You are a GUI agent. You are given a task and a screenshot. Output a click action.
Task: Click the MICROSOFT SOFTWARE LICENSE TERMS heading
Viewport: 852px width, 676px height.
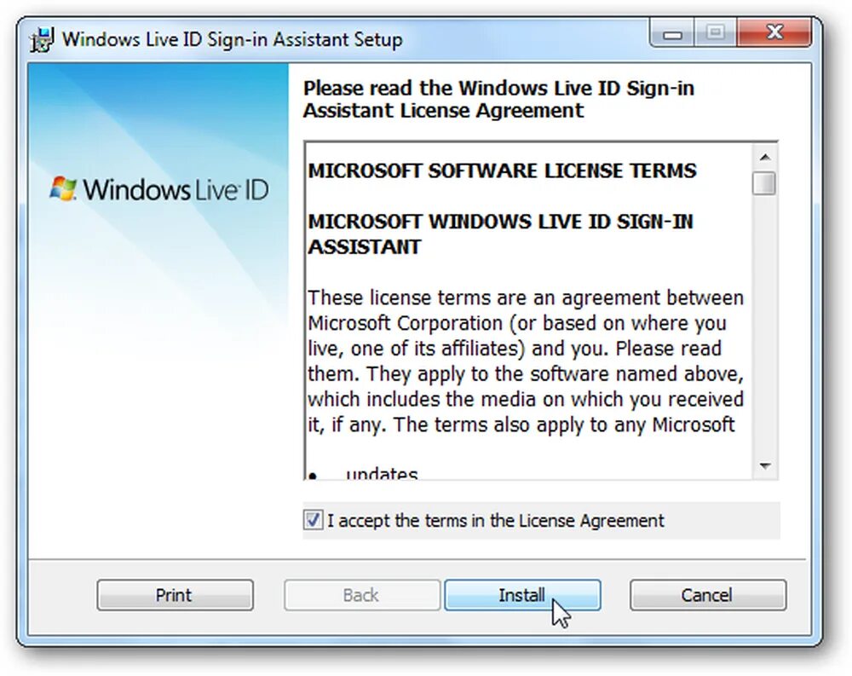point(502,170)
